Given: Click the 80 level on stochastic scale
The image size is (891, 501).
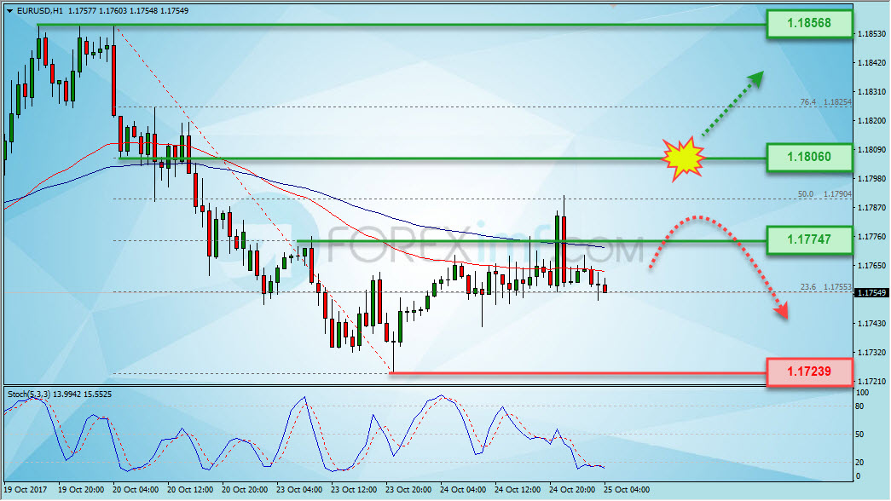Looking at the screenshot, I should 859,406.
